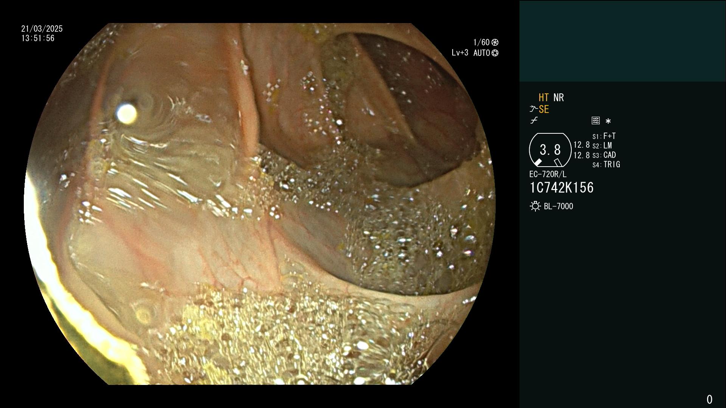Click the light source lamp icon
The image size is (726, 408).
point(535,206)
